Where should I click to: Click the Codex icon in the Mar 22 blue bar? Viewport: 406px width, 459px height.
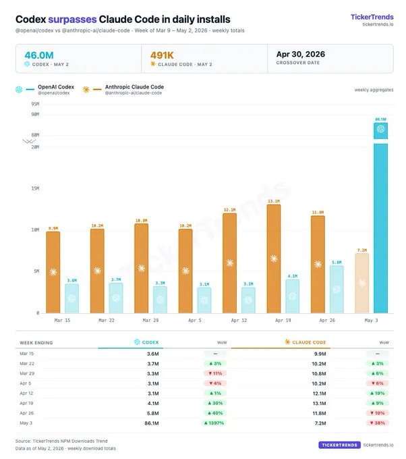tap(116, 298)
